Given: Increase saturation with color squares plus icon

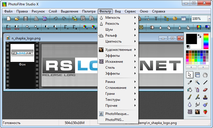Looking at the screenshot, I should click(94, 27).
